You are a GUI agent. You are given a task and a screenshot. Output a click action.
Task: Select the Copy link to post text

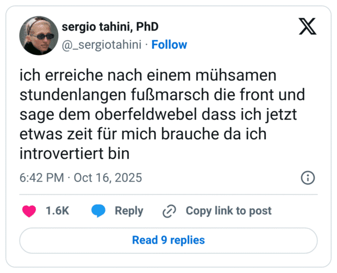tap(228, 211)
